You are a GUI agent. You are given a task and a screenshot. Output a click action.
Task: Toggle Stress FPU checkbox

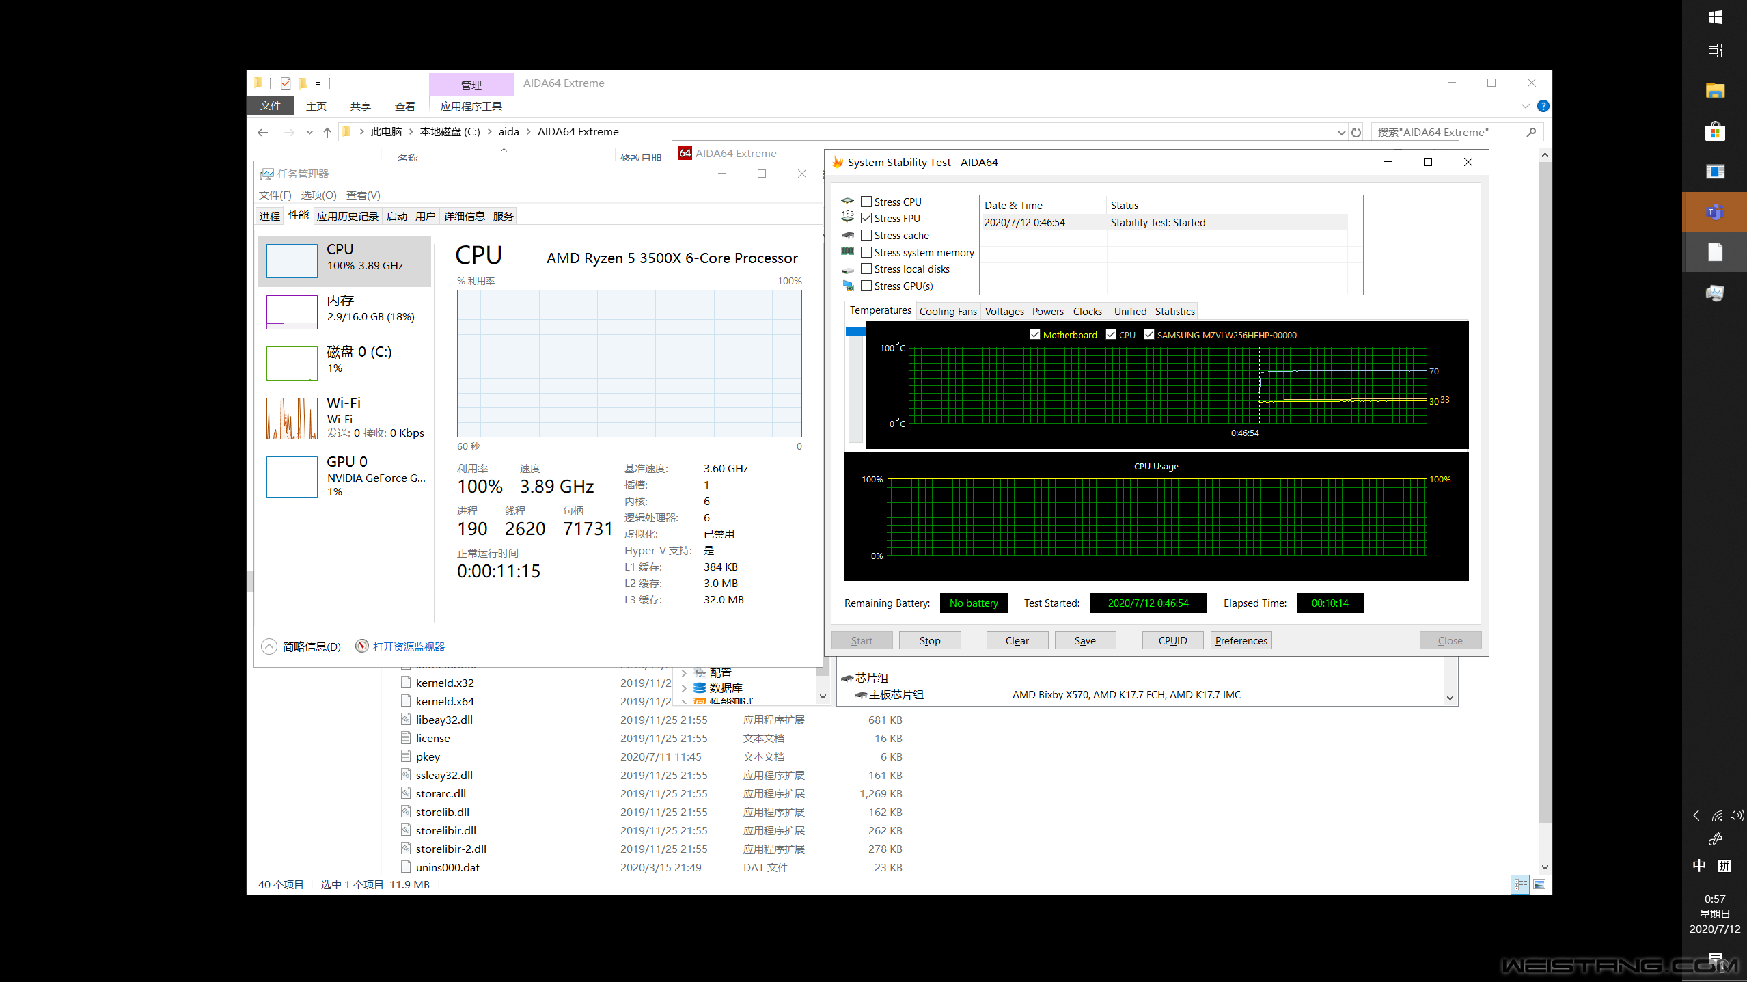click(866, 217)
